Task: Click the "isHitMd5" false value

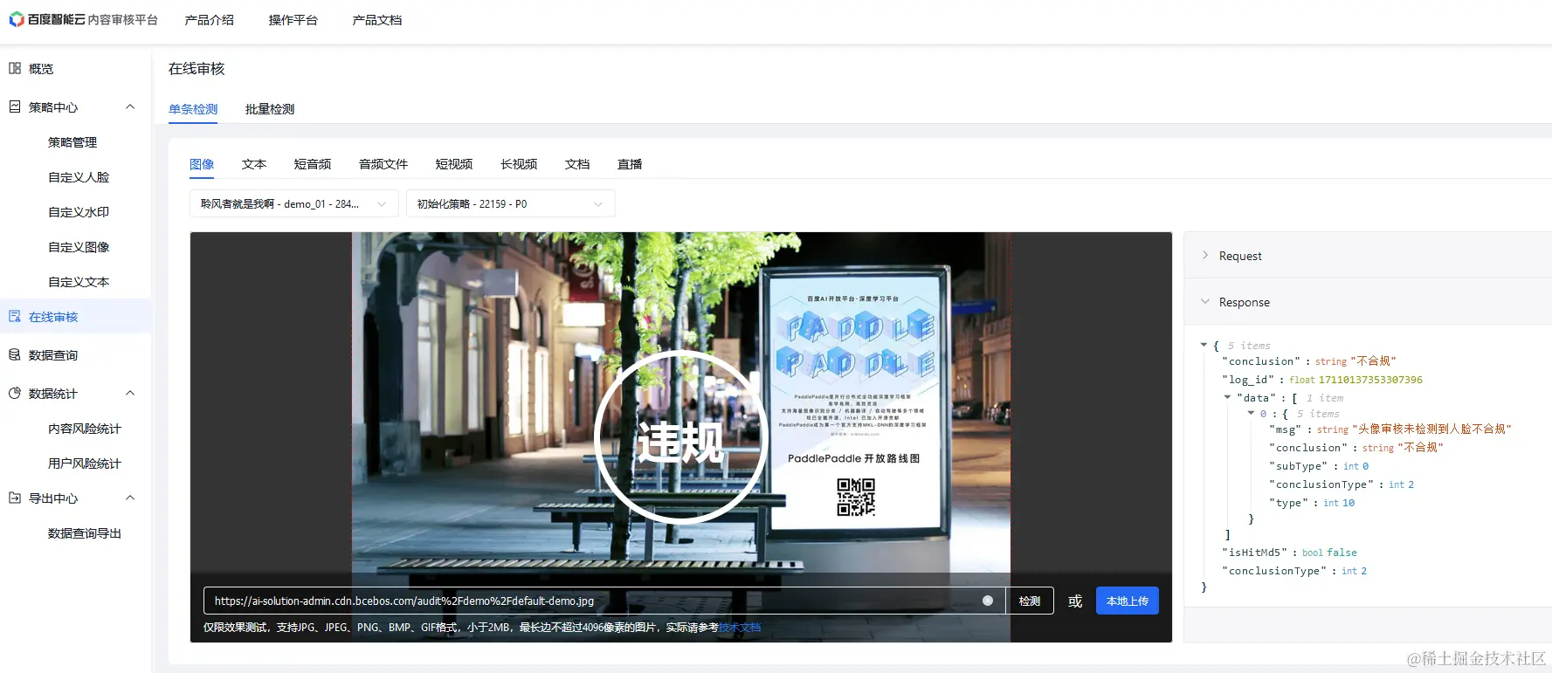Action: pyautogui.click(x=1342, y=553)
